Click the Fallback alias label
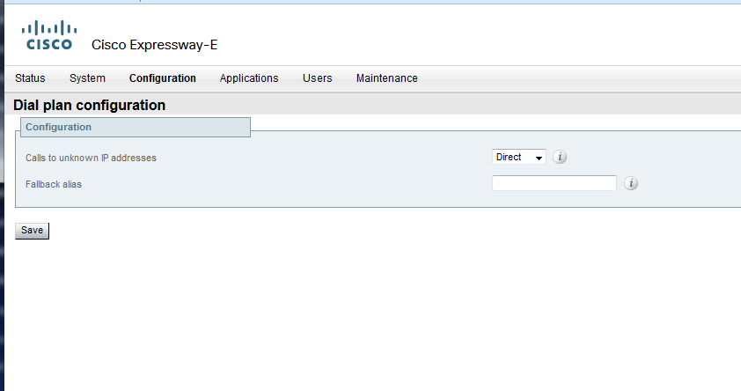This screenshot has width=741, height=391. point(54,184)
